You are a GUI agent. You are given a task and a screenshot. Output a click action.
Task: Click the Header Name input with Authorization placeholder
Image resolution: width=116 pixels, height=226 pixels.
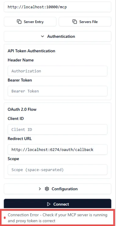coord(58,71)
